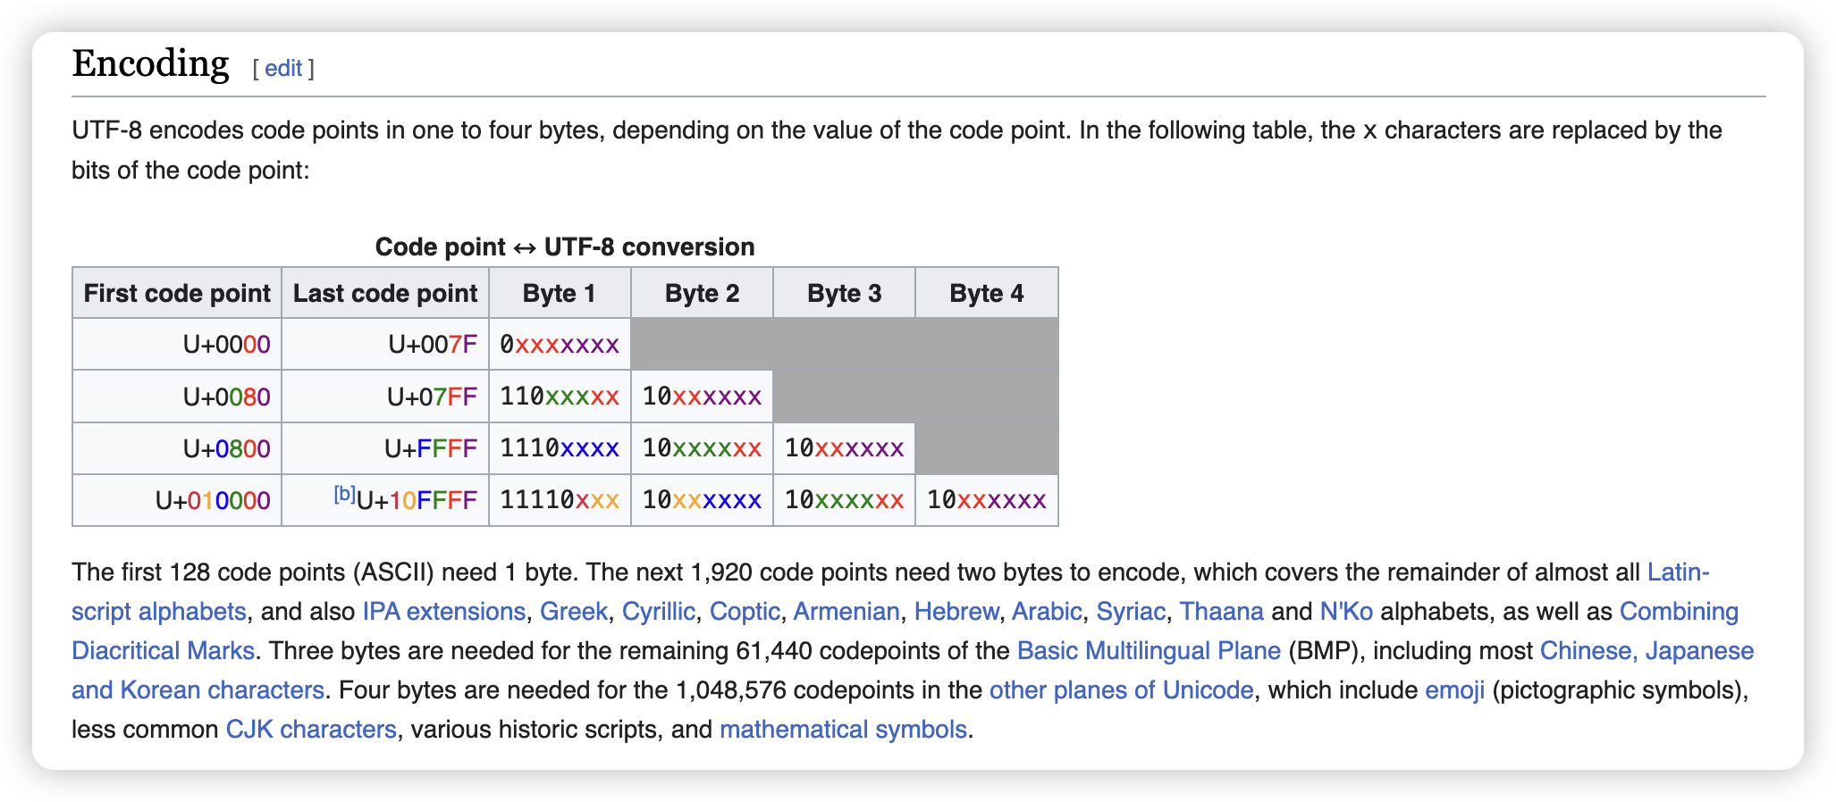Click the 'Byte 1' column header
This screenshot has width=1836, height=802.
560,293
